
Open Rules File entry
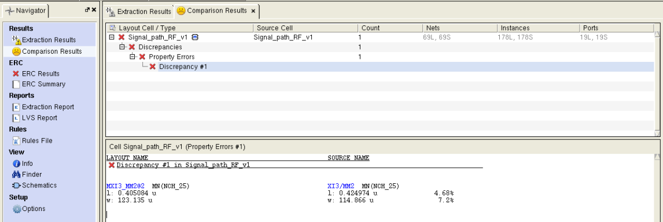point(32,141)
